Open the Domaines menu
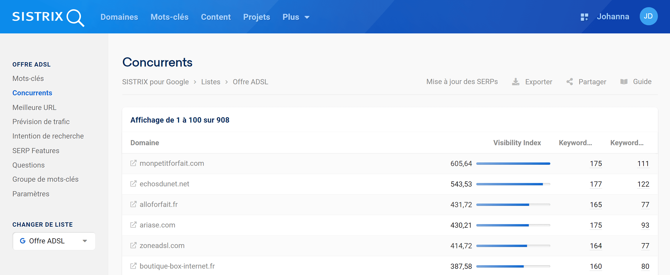The height and width of the screenshot is (275, 670). point(119,17)
